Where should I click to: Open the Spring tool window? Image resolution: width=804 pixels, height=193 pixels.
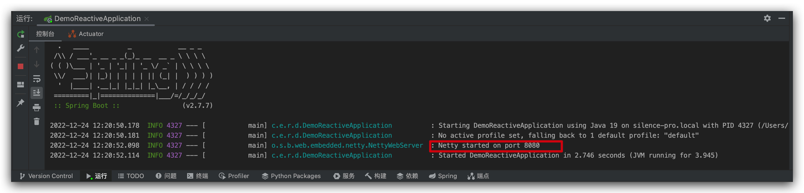[x=443, y=176]
